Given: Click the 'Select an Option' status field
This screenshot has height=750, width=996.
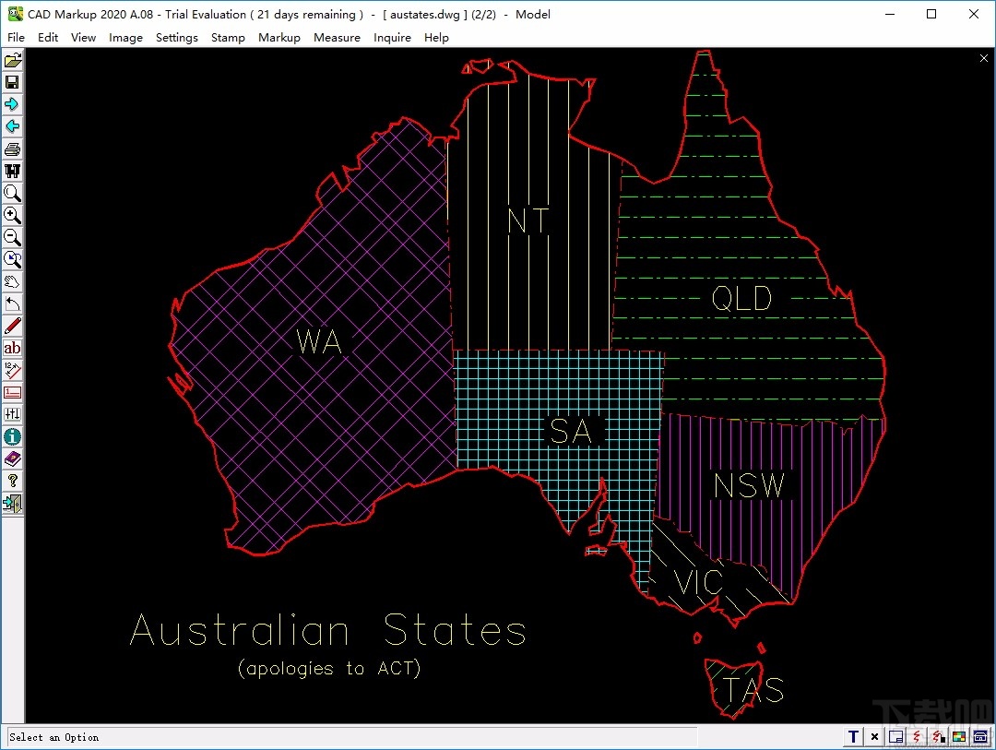Looking at the screenshot, I should pyautogui.click(x=55, y=737).
